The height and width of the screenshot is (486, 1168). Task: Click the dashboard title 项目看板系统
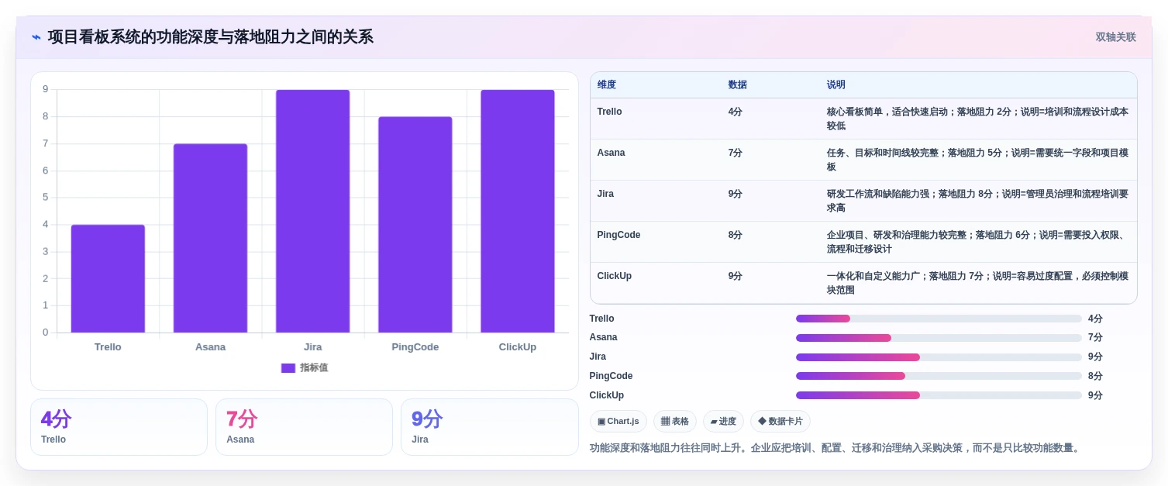[x=210, y=37]
